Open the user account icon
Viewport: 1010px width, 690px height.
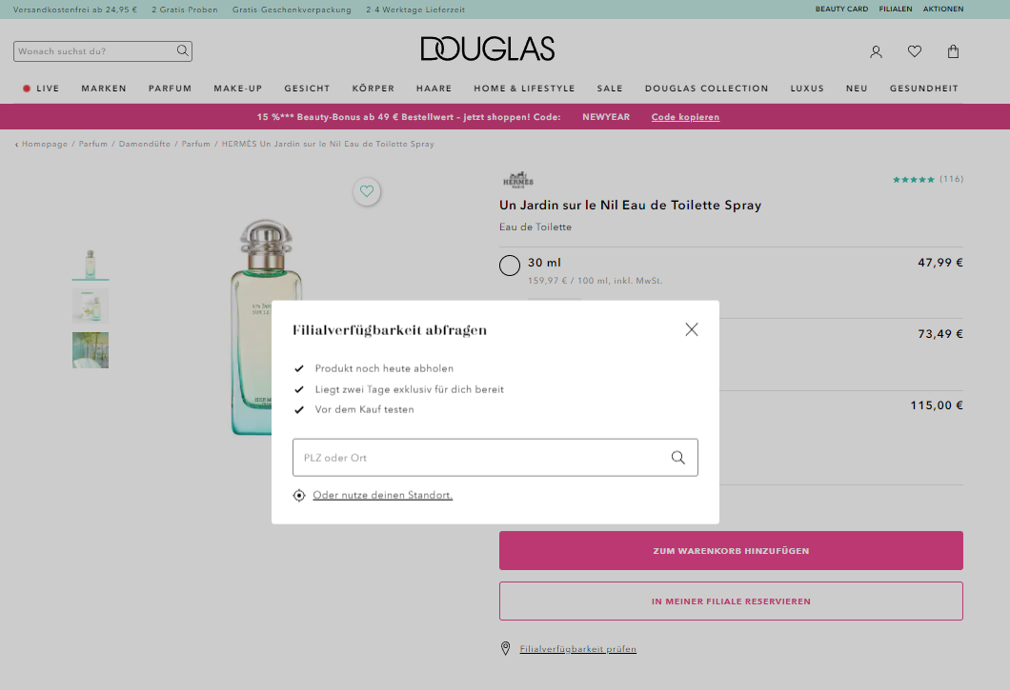click(876, 51)
